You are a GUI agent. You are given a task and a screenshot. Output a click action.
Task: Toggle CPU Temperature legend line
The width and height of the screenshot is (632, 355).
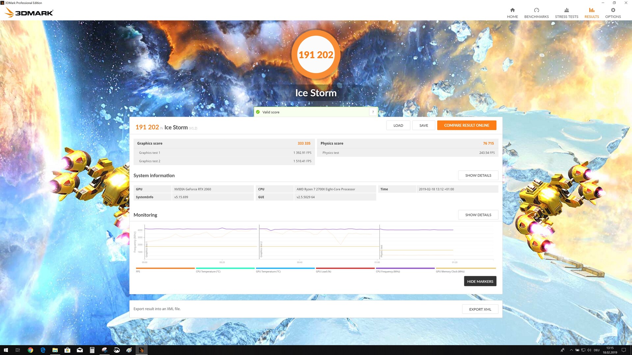click(225, 269)
